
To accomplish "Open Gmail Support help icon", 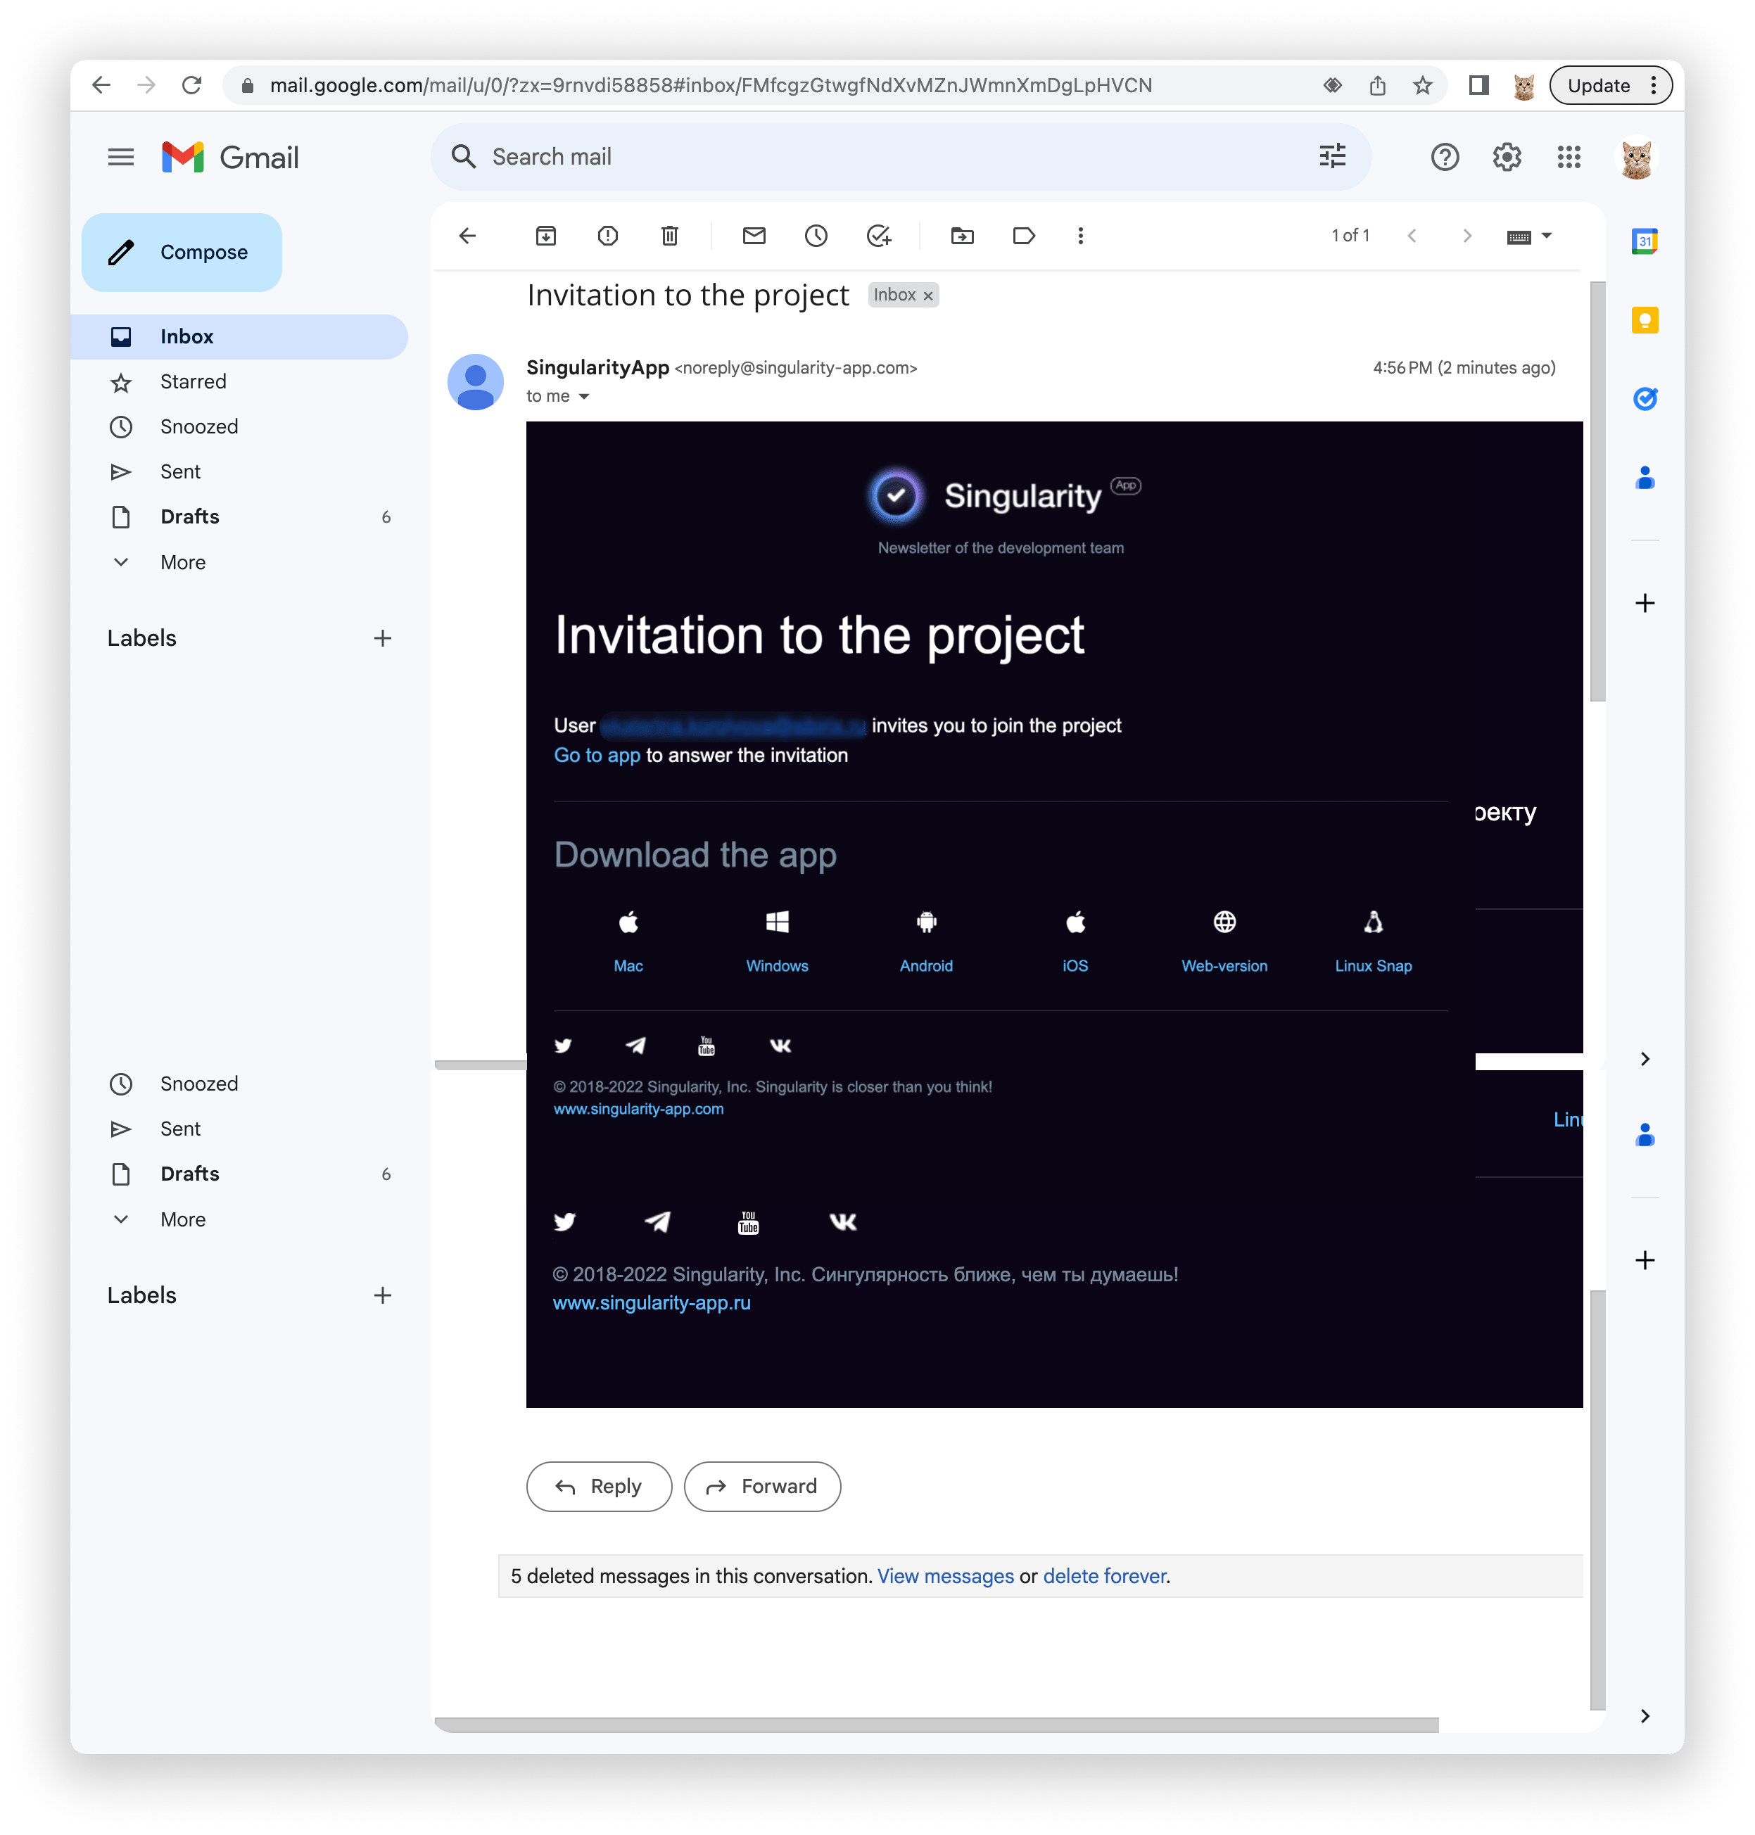I will (1445, 157).
